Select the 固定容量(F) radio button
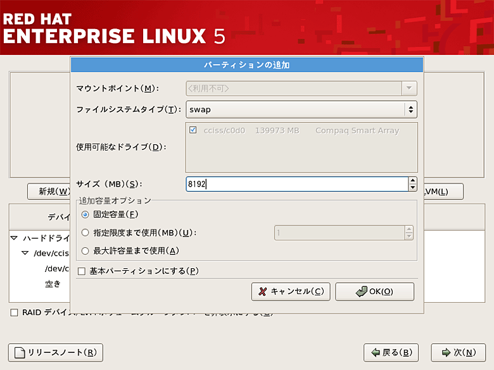The width and height of the screenshot is (494, 370). 85,214
